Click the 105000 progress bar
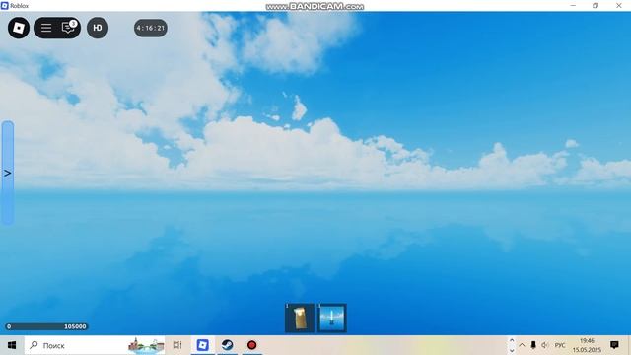 coord(46,326)
